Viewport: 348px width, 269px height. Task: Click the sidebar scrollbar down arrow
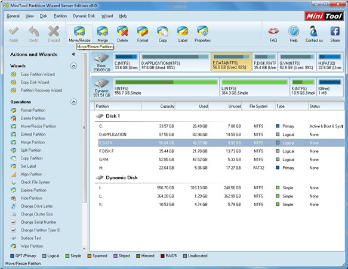point(84,249)
